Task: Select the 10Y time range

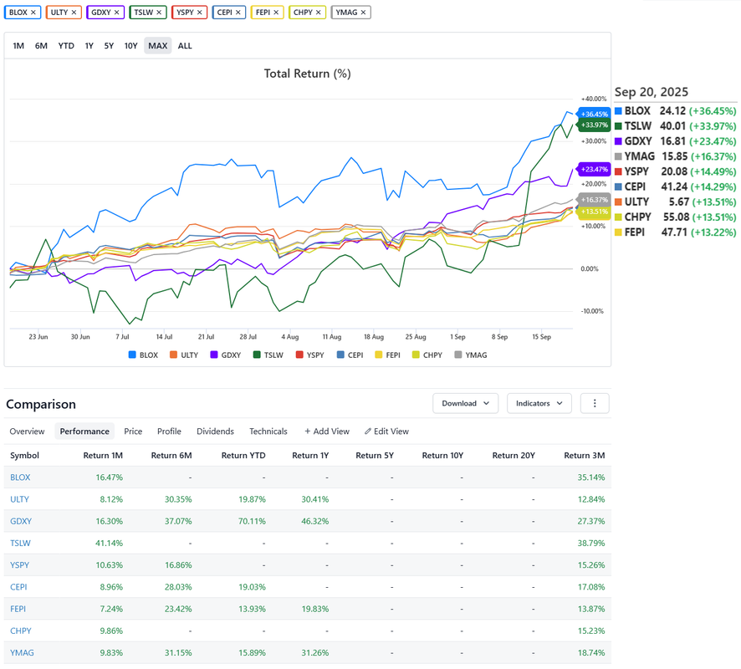Action: pyautogui.click(x=131, y=46)
